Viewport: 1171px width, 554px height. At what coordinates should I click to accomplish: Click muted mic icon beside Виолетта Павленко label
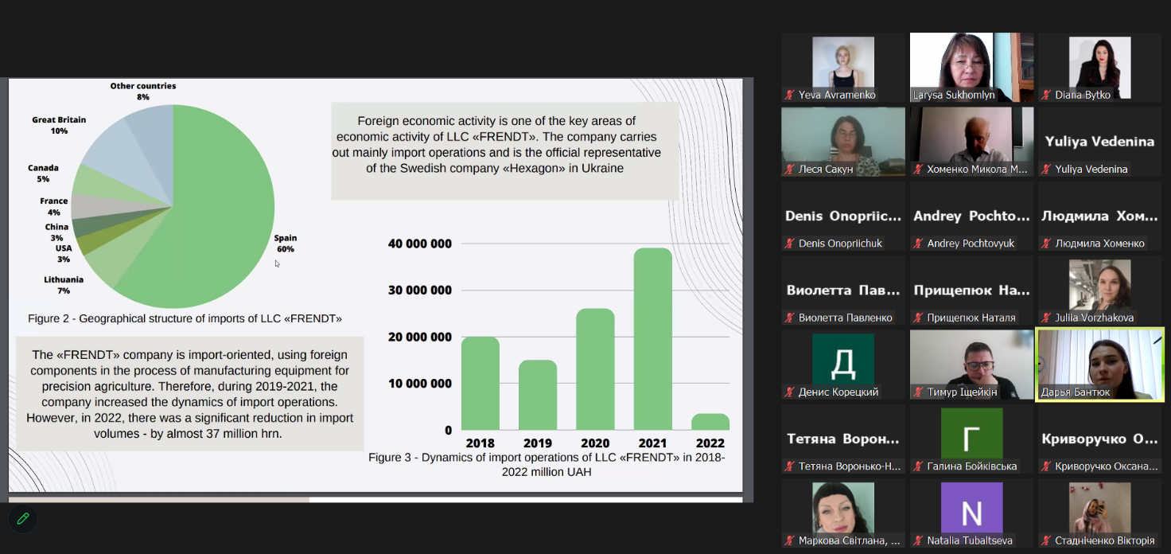coord(790,318)
